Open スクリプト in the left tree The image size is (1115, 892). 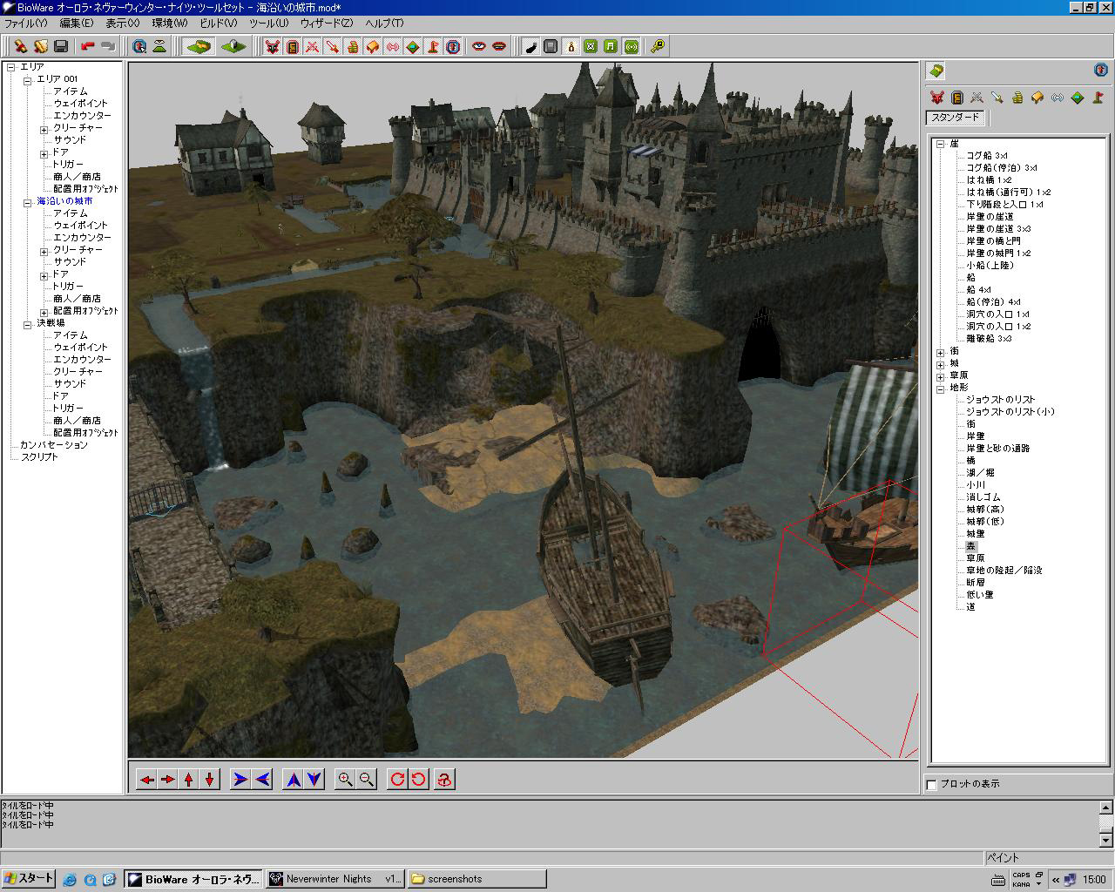pyautogui.click(x=39, y=457)
